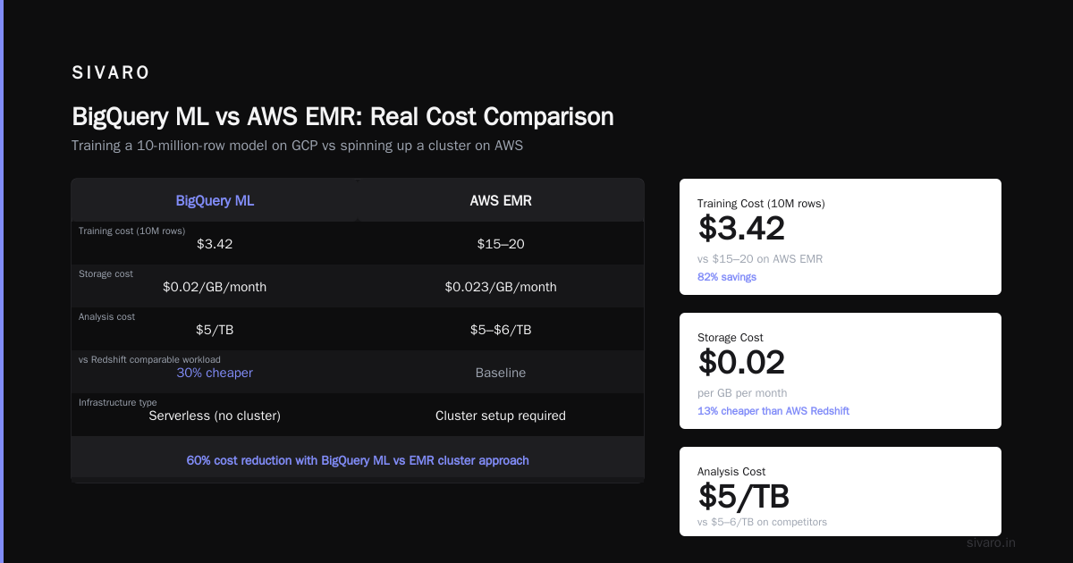1073x563 pixels.
Task: Click the 'vs Redshift comparable workload' row label
Action: pyautogui.click(x=149, y=360)
